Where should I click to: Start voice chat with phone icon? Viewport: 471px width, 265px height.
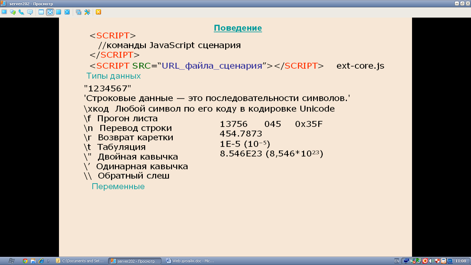21,12
